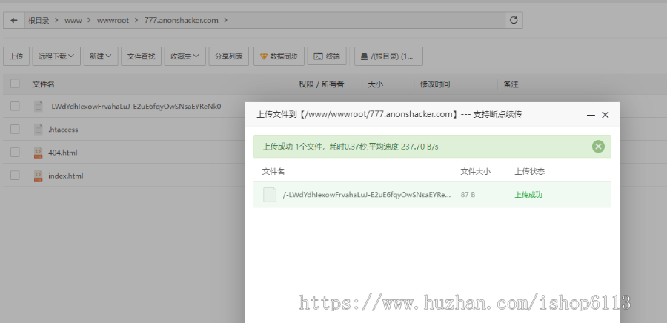Click the 上传成功 status in upload row
This screenshot has height=323, width=667.
528,195
